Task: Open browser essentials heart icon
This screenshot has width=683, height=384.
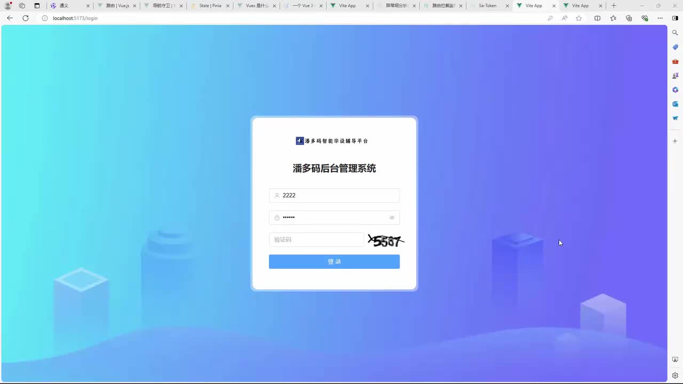Action: tap(645, 18)
